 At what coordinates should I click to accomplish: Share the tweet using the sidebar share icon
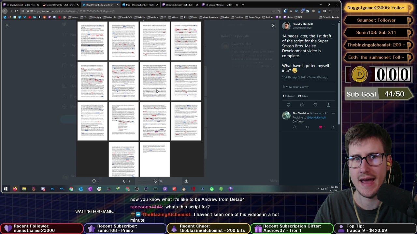pos(328,105)
